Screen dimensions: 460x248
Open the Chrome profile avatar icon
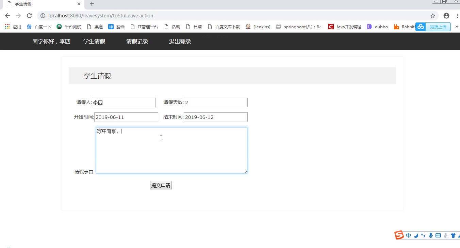(446, 16)
